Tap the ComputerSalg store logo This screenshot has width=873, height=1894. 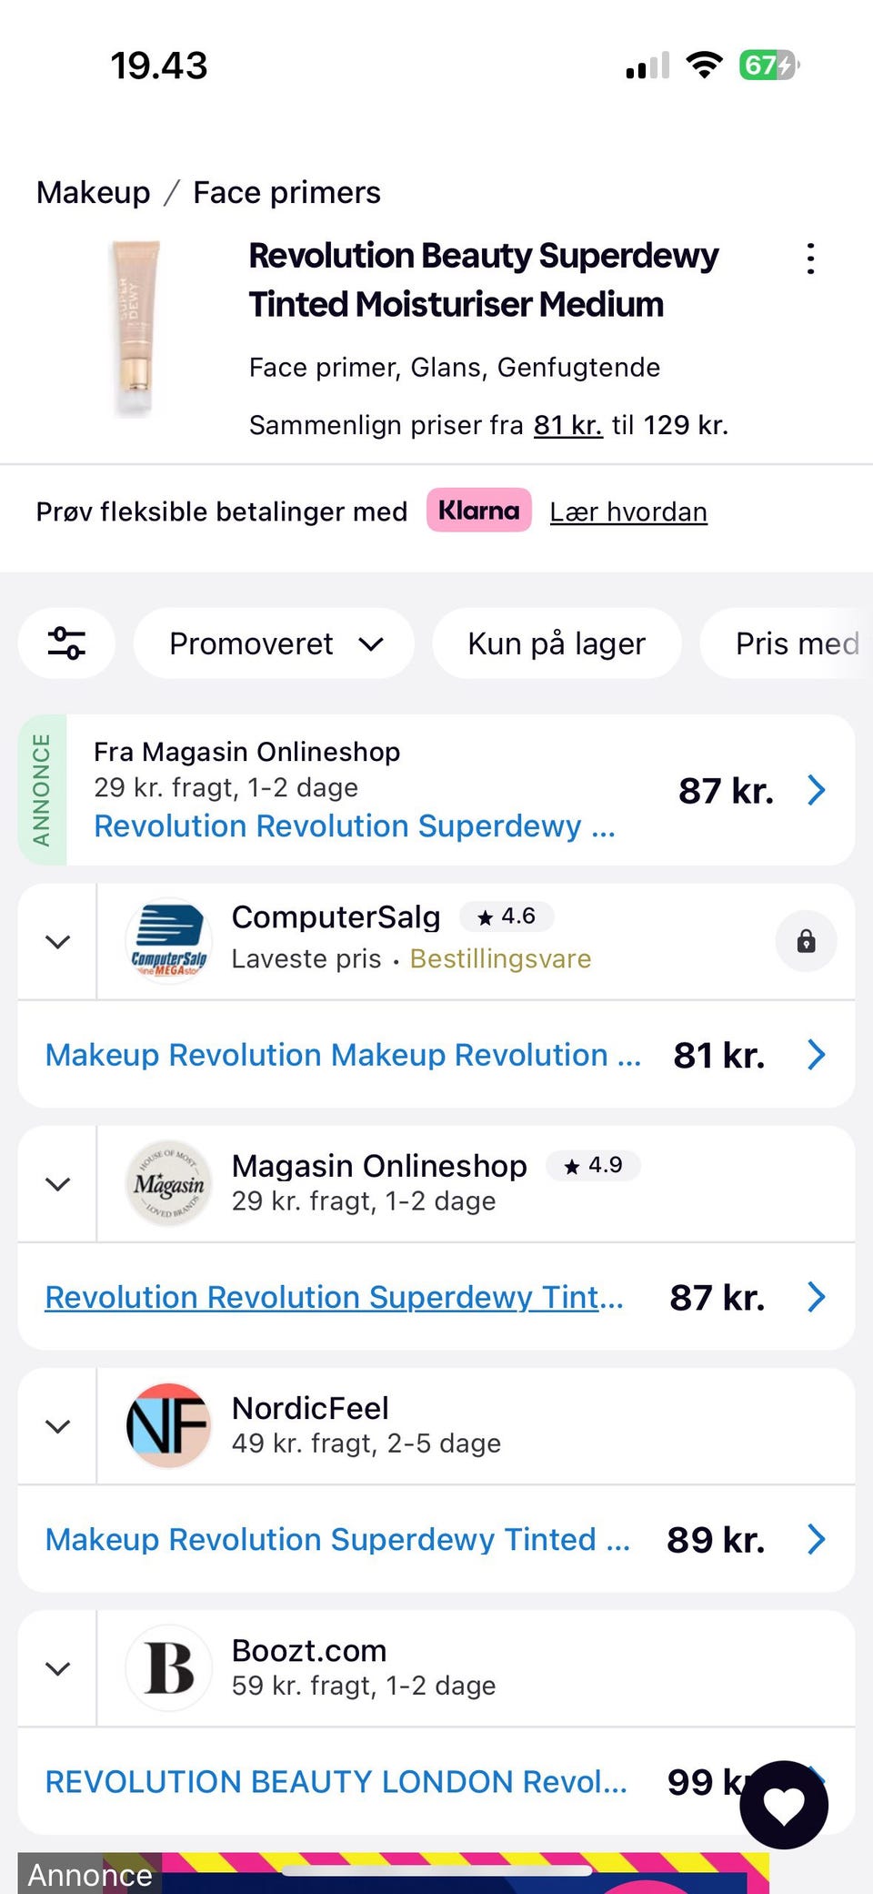pyautogui.click(x=168, y=941)
